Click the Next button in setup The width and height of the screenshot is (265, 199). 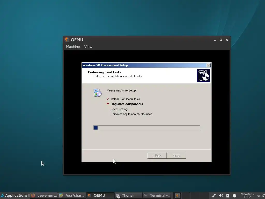pyautogui.click(x=176, y=155)
